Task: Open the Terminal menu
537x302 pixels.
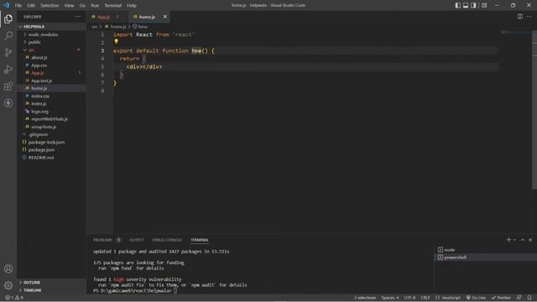Action: pyautogui.click(x=112, y=5)
